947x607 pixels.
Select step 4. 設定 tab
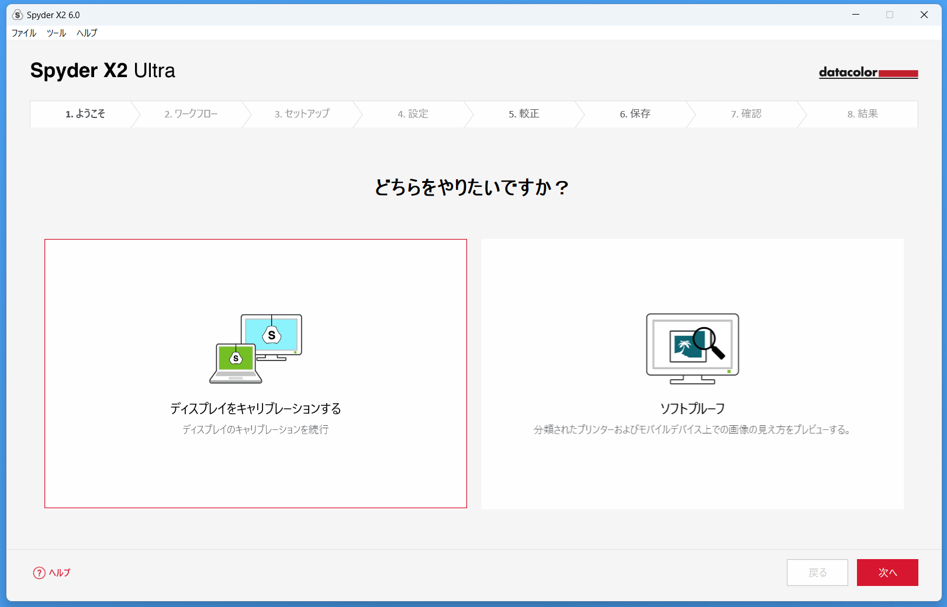pos(413,114)
